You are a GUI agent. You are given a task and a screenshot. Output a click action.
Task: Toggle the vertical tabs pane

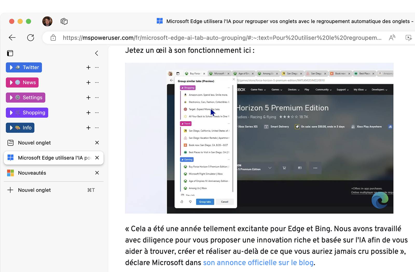tap(10, 53)
